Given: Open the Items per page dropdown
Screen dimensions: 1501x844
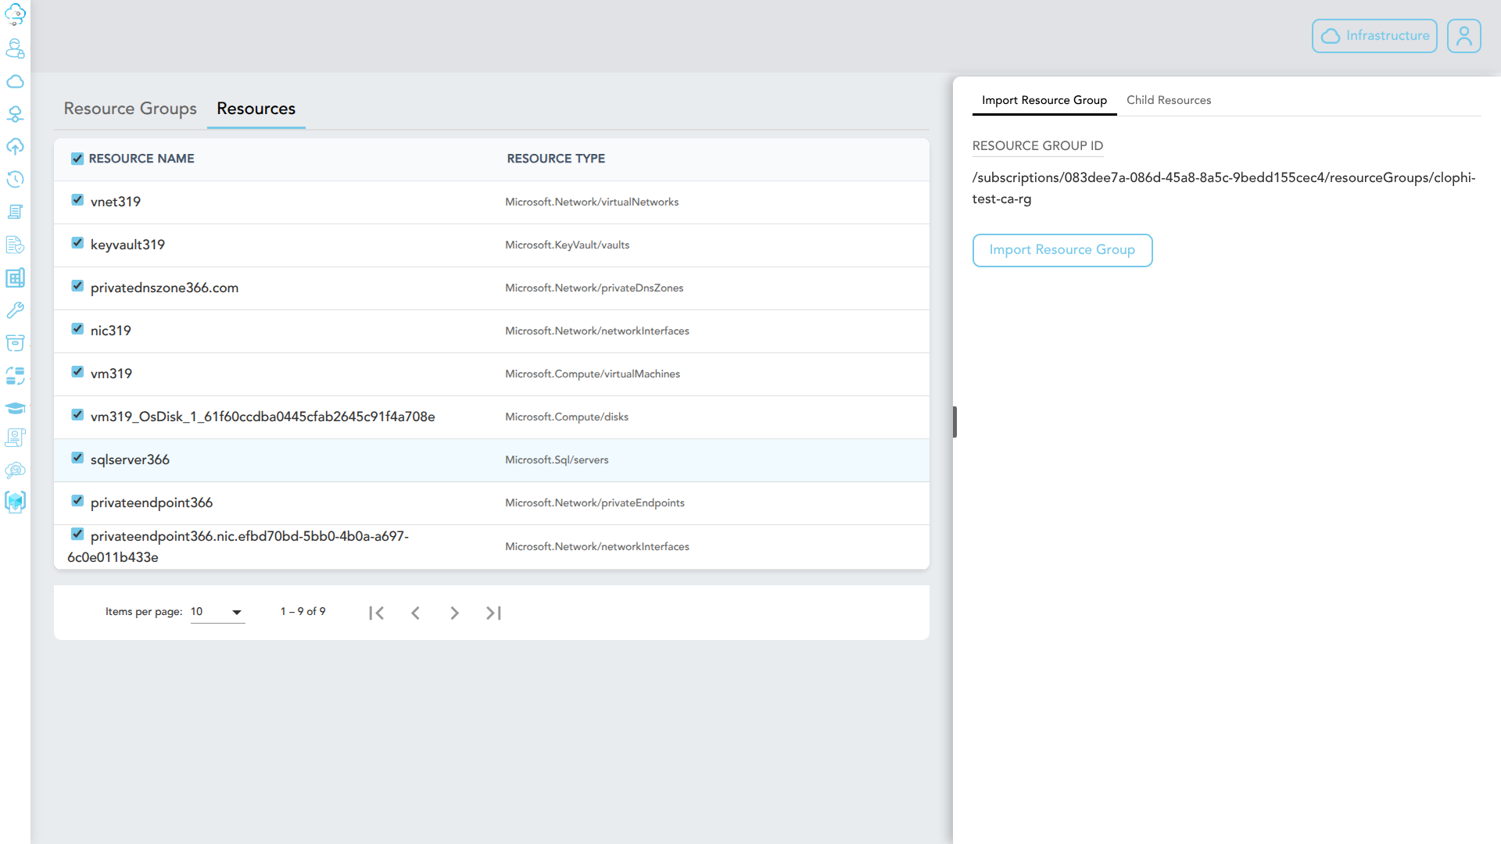Looking at the screenshot, I should (217, 612).
